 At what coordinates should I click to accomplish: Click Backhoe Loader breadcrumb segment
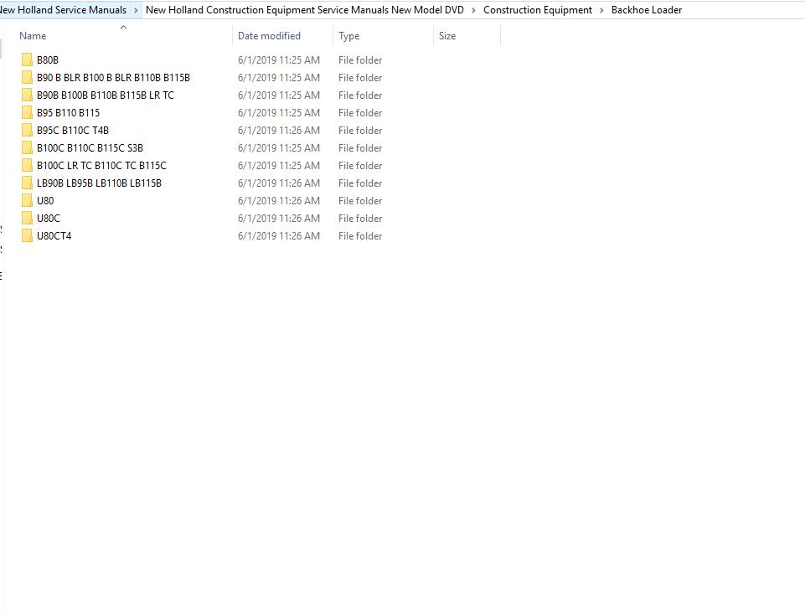647,10
